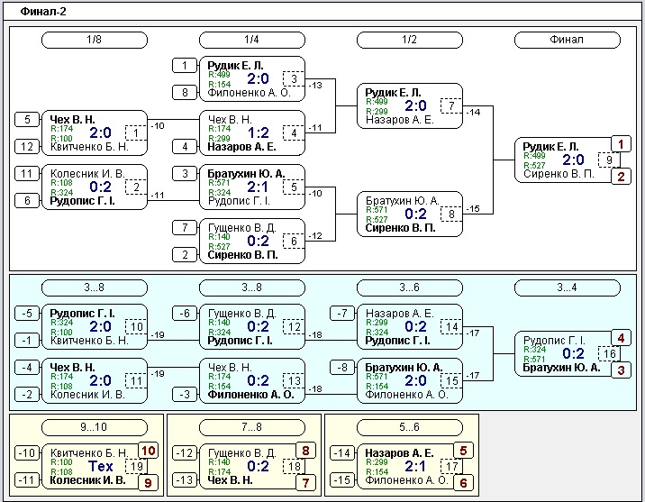Click the -12 box beside Гущенко in 7...8

[x=185, y=453]
